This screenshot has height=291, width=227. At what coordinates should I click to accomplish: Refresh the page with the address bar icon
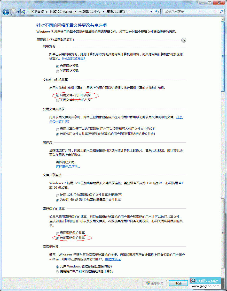coord(157,12)
